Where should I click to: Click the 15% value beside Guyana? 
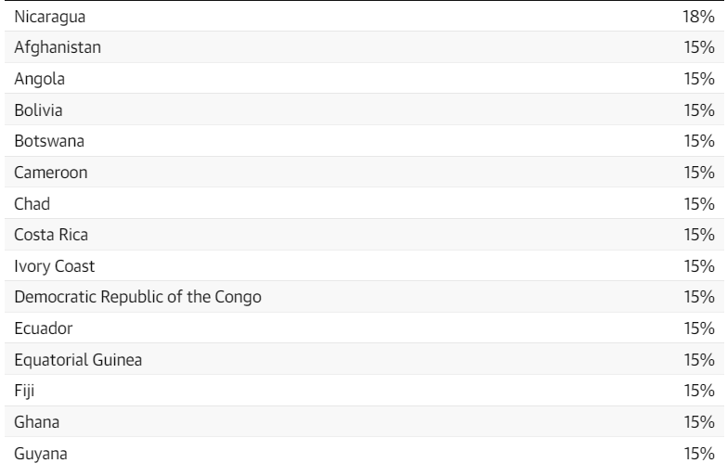(699, 454)
